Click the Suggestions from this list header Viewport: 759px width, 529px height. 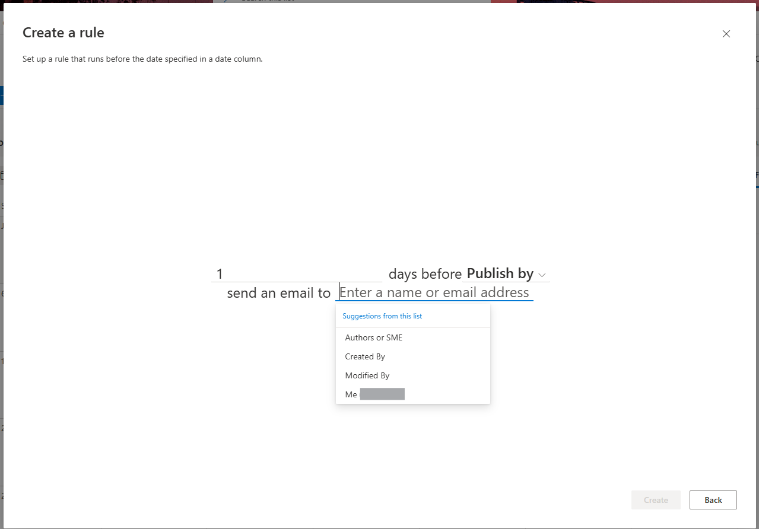382,316
